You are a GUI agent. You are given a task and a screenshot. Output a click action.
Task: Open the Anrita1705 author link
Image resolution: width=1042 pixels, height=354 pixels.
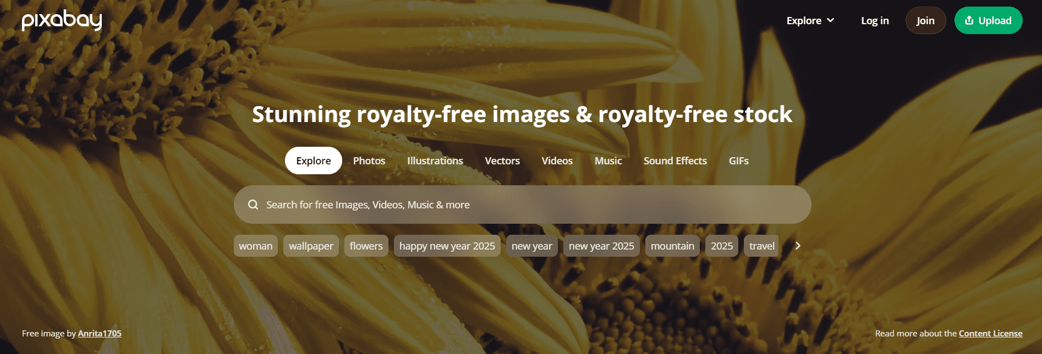100,333
